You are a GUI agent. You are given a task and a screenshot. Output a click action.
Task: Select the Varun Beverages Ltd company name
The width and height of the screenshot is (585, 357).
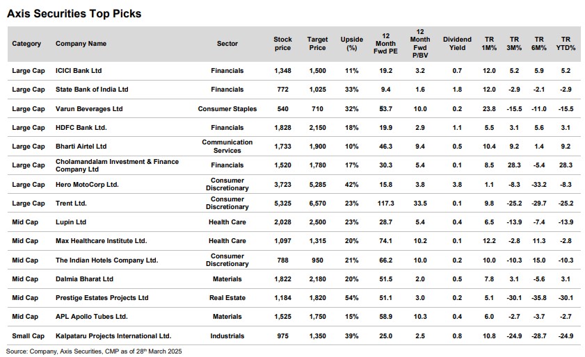tap(89, 109)
